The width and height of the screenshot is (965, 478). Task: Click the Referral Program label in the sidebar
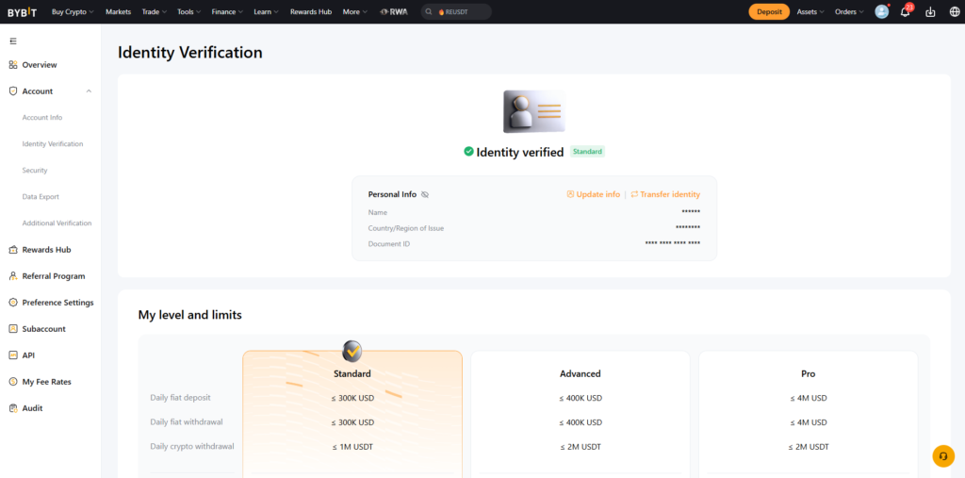[x=54, y=276]
